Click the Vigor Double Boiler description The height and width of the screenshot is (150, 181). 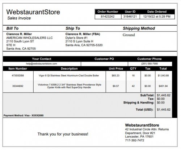[x=69, y=76]
